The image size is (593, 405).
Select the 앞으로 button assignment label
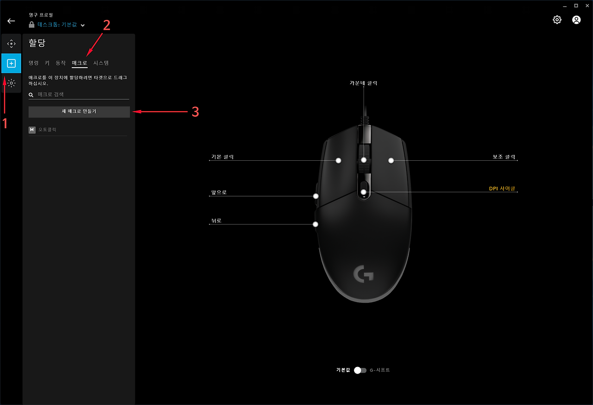click(x=219, y=192)
